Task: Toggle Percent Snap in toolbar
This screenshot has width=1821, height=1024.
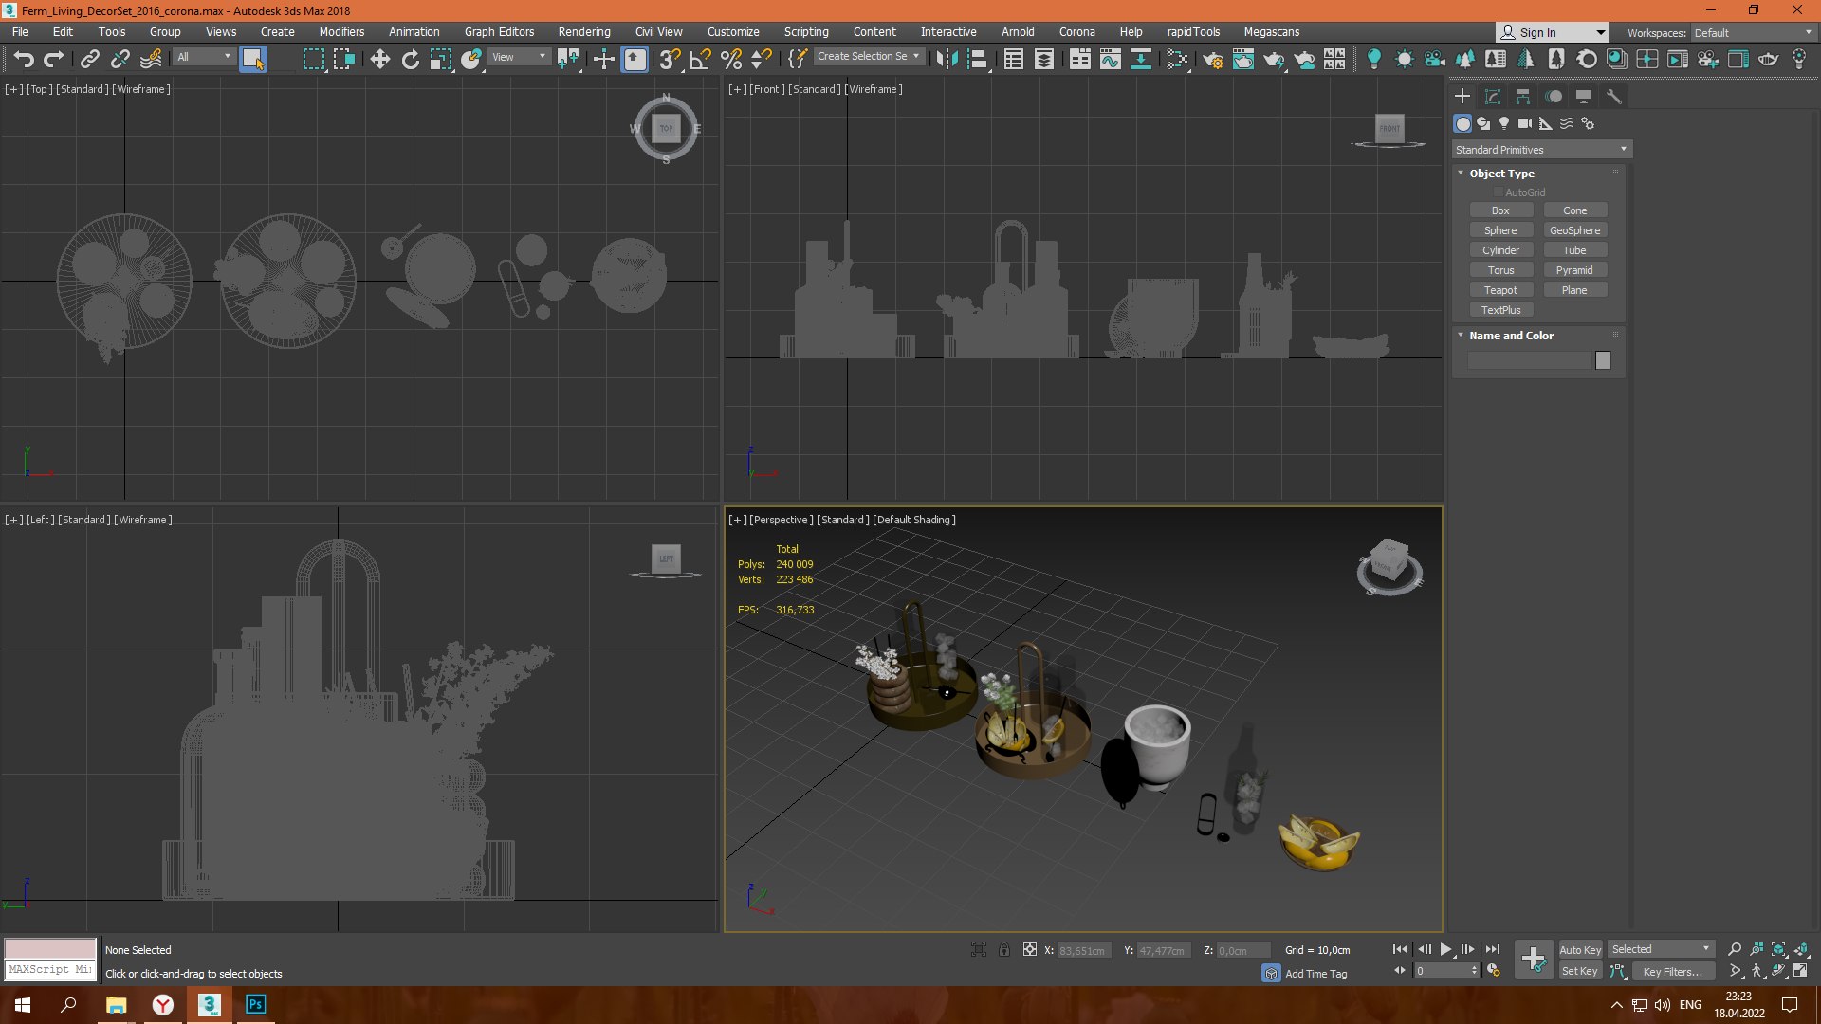Action: (731, 59)
